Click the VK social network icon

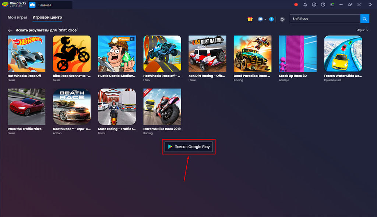point(260,19)
